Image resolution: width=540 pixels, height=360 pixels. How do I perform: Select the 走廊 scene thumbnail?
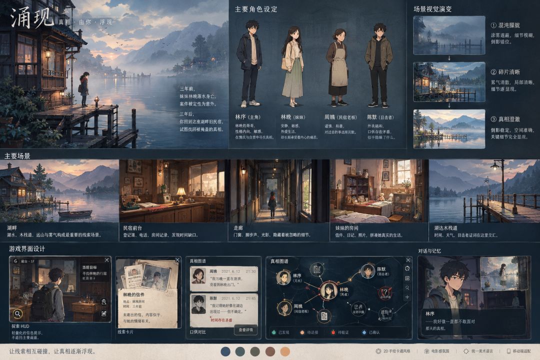pyautogui.click(x=278, y=191)
